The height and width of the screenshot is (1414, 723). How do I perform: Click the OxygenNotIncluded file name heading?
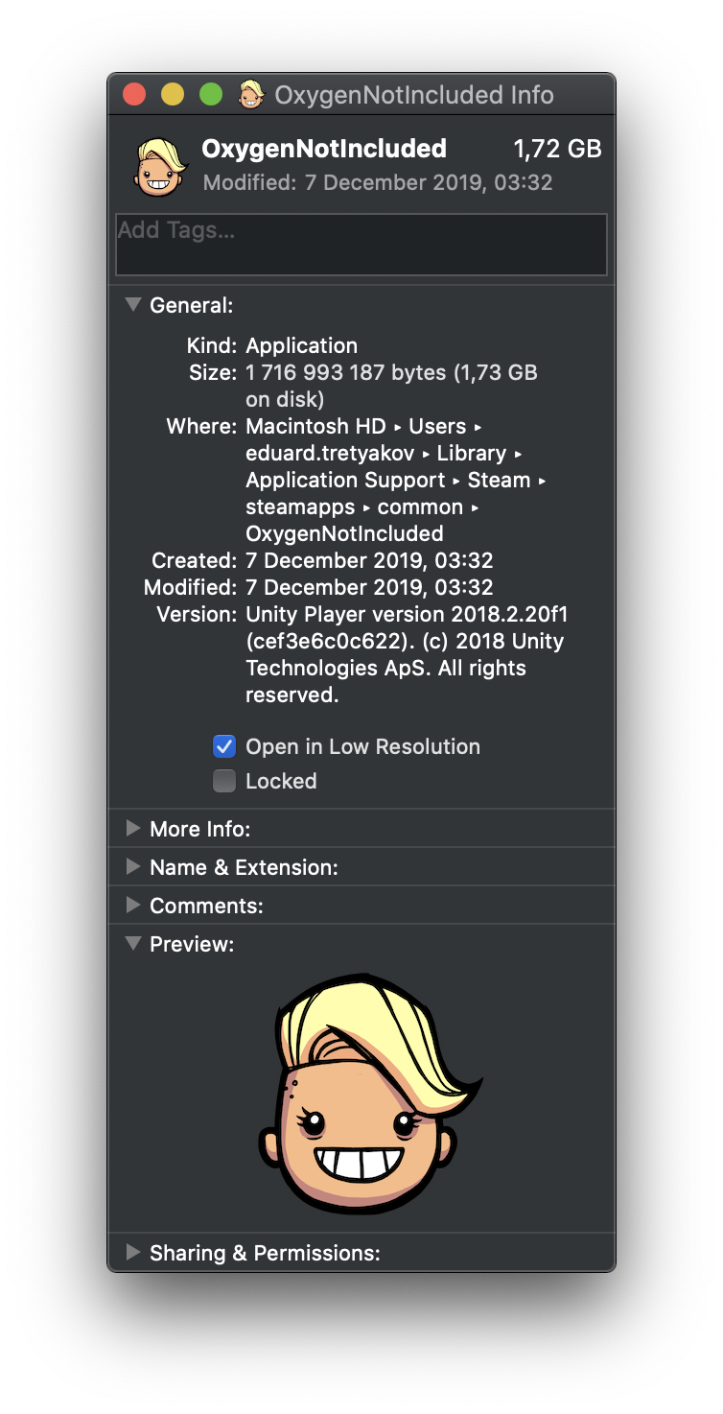[324, 149]
